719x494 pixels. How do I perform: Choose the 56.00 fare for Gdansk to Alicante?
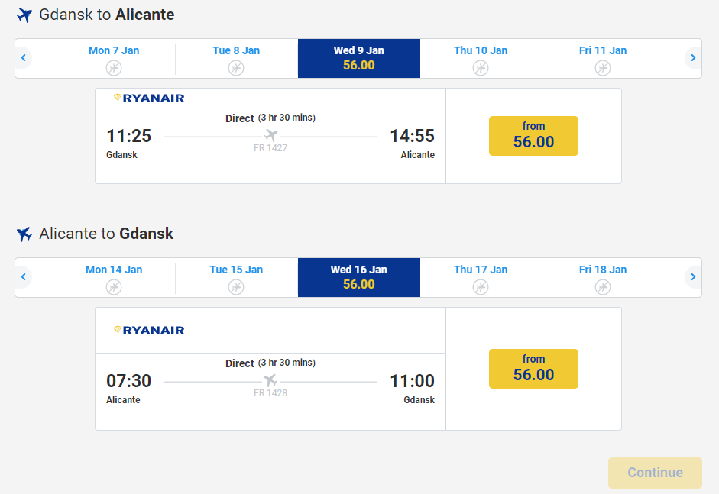tap(533, 136)
